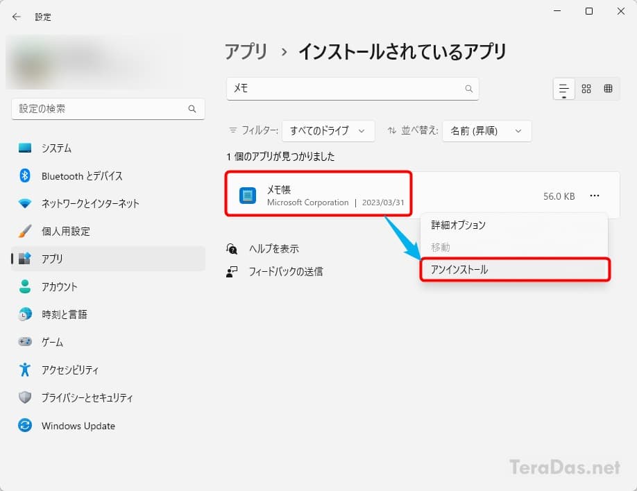Open the three-dot menu for メモ帳
Image resolution: width=637 pixels, height=491 pixels.
click(x=595, y=196)
